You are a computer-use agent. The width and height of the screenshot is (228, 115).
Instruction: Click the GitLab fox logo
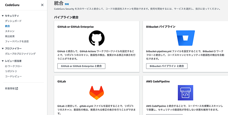97,93
